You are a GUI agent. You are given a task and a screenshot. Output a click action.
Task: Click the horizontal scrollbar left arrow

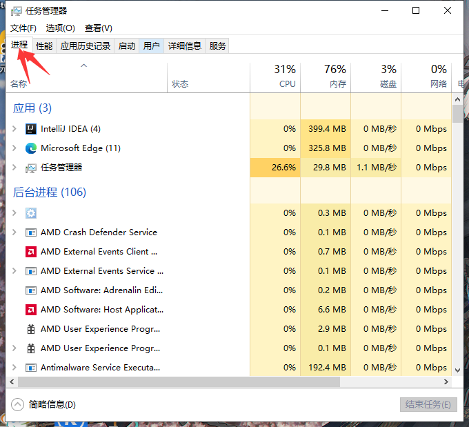pos(12,381)
